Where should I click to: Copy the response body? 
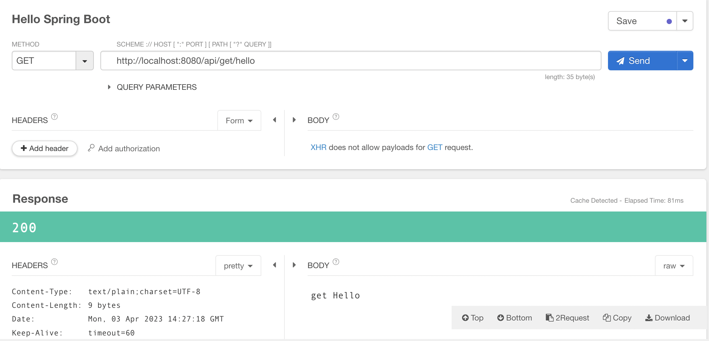[x=617, y=318]
